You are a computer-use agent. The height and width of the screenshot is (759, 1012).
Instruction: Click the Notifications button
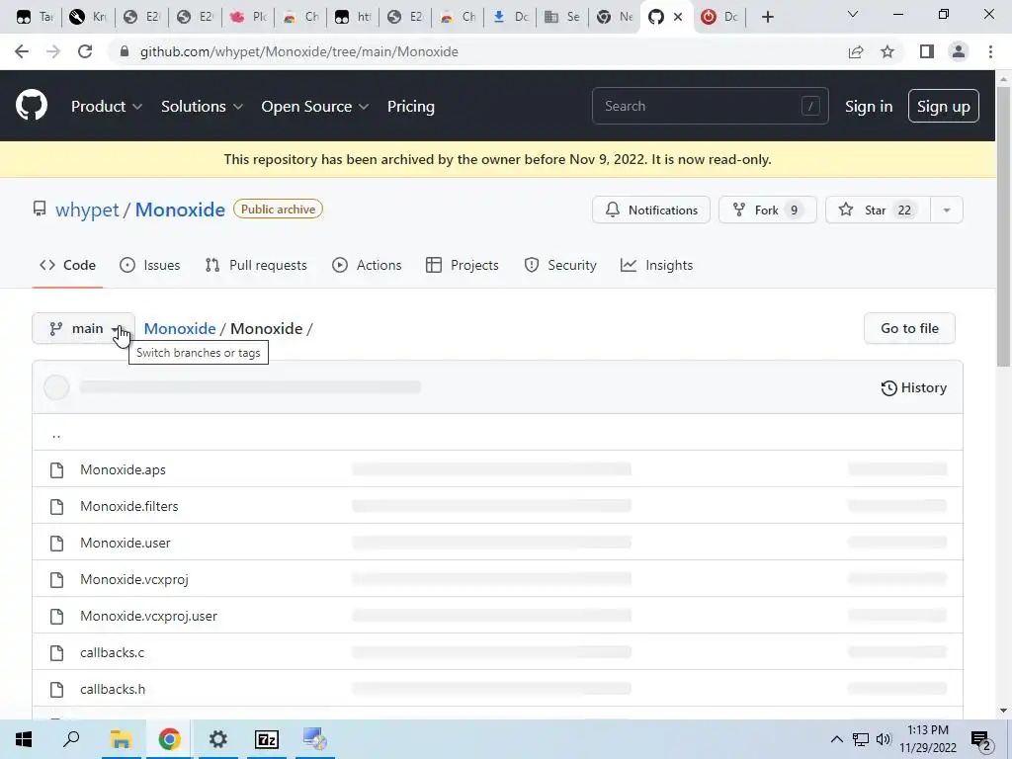651,210
